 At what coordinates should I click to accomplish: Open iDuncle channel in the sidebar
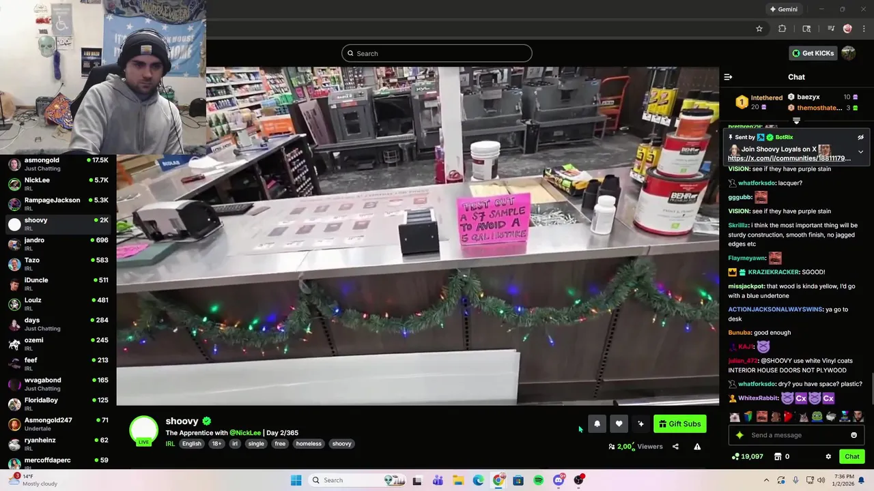pyautogui.click(x=58, y=284)
